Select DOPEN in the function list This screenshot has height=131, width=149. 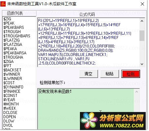10,117
